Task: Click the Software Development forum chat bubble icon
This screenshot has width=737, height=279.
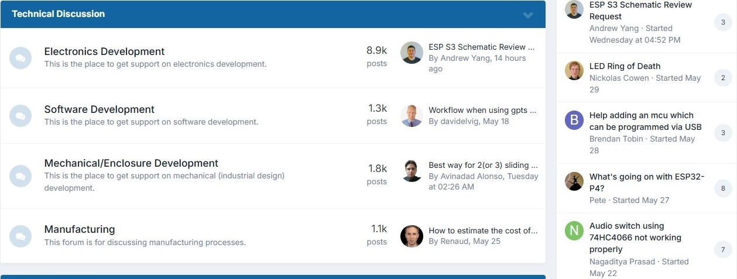Action: [20, 116]
